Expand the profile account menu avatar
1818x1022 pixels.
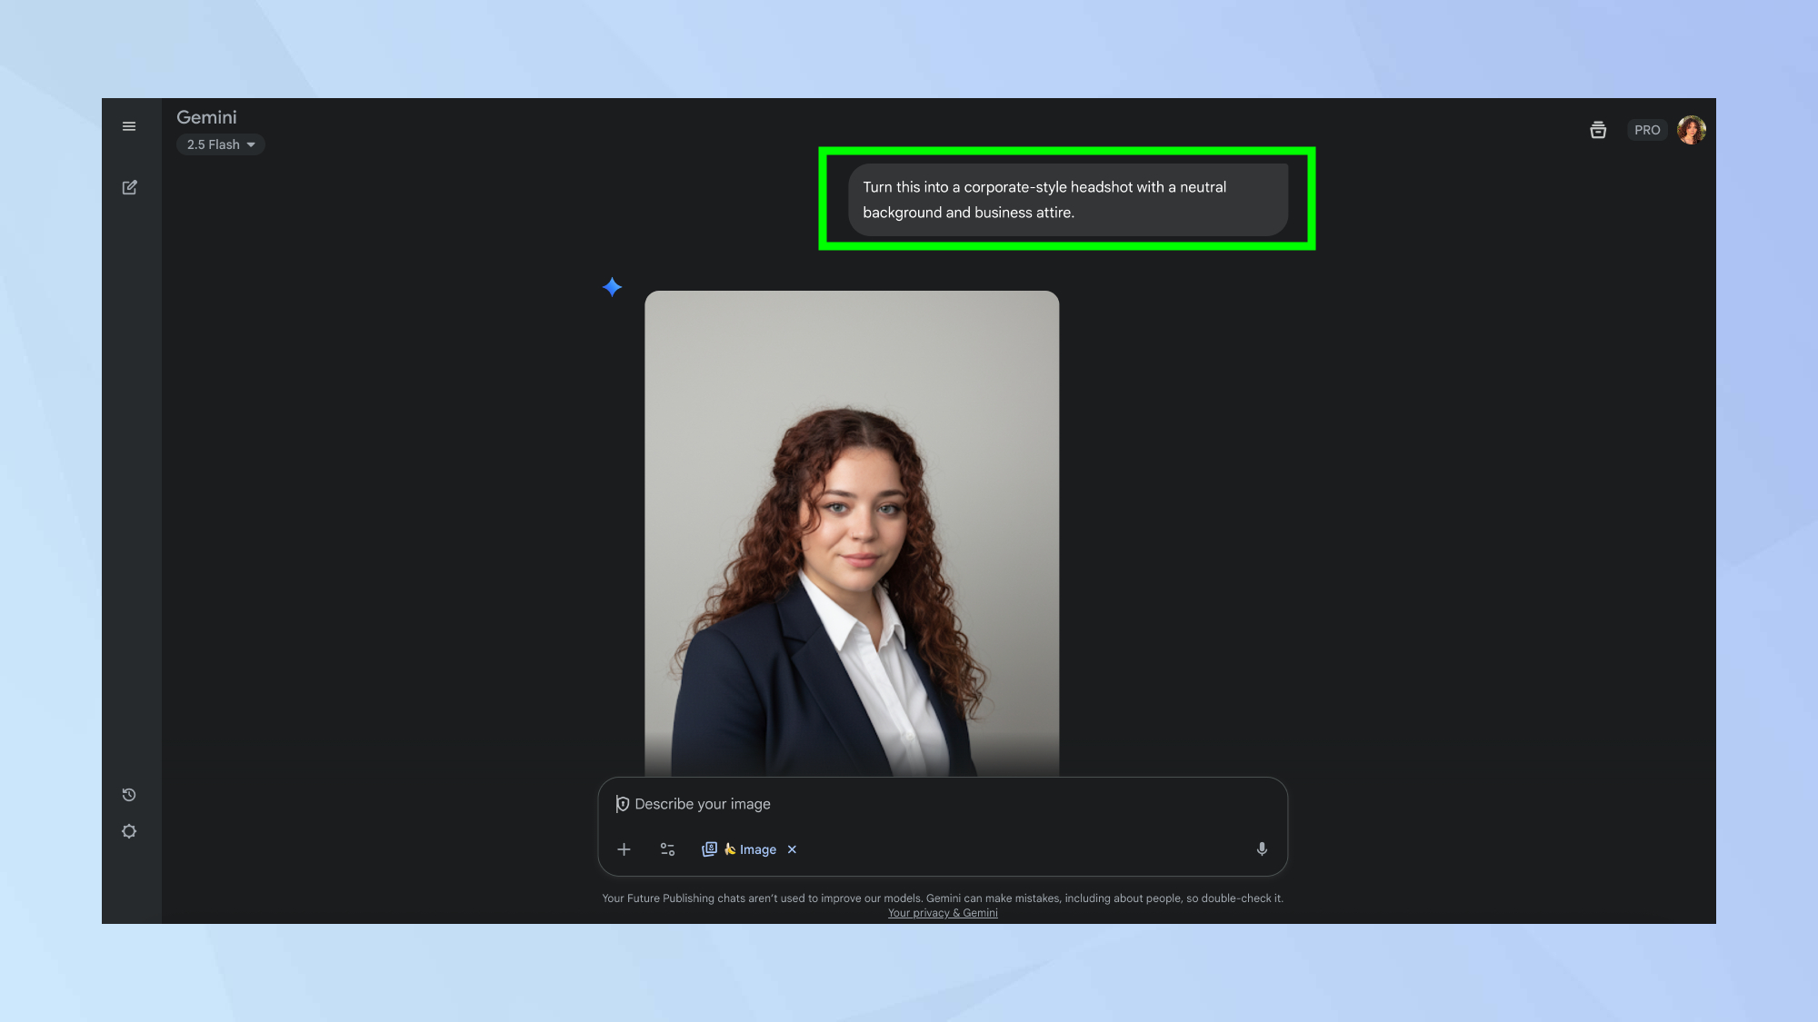click(1691, 130)
